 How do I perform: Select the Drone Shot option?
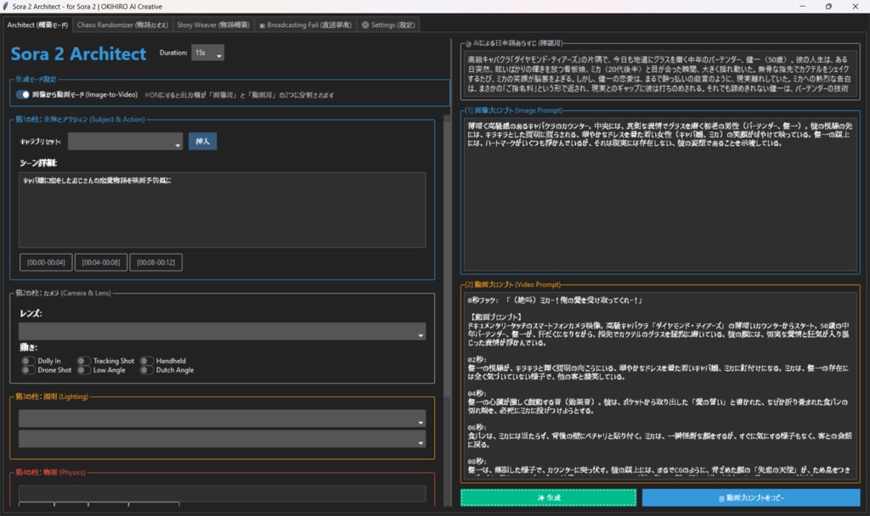[x=28, y=369]
